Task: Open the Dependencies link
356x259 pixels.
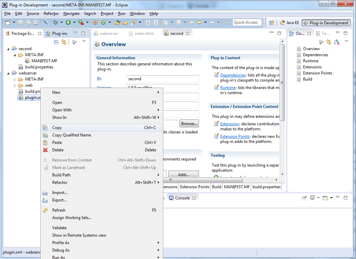Action: pyautogui.click(x=233, y=75)
